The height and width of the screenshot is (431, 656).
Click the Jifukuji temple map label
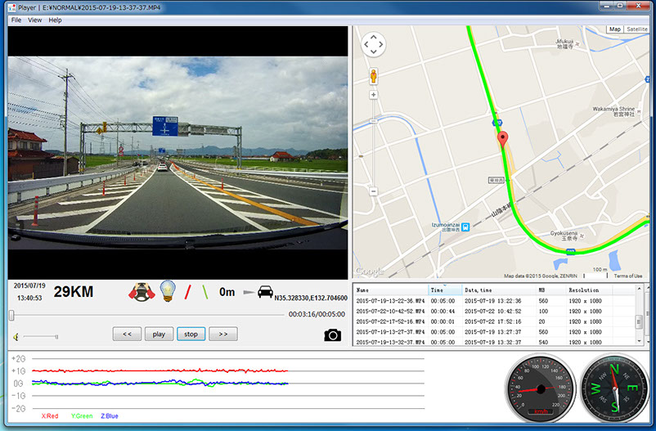[564, 44]
